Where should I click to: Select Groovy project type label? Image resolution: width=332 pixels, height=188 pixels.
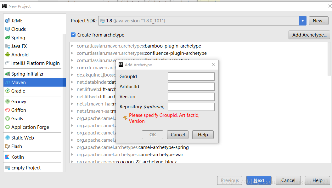click(19, 102)
